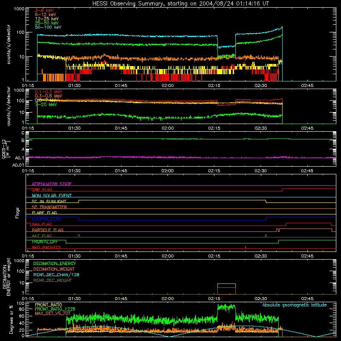Screen dimensions: 341x341
Task: Click the 01:30 tick label under Flags plot
Action: pos(74,256)
